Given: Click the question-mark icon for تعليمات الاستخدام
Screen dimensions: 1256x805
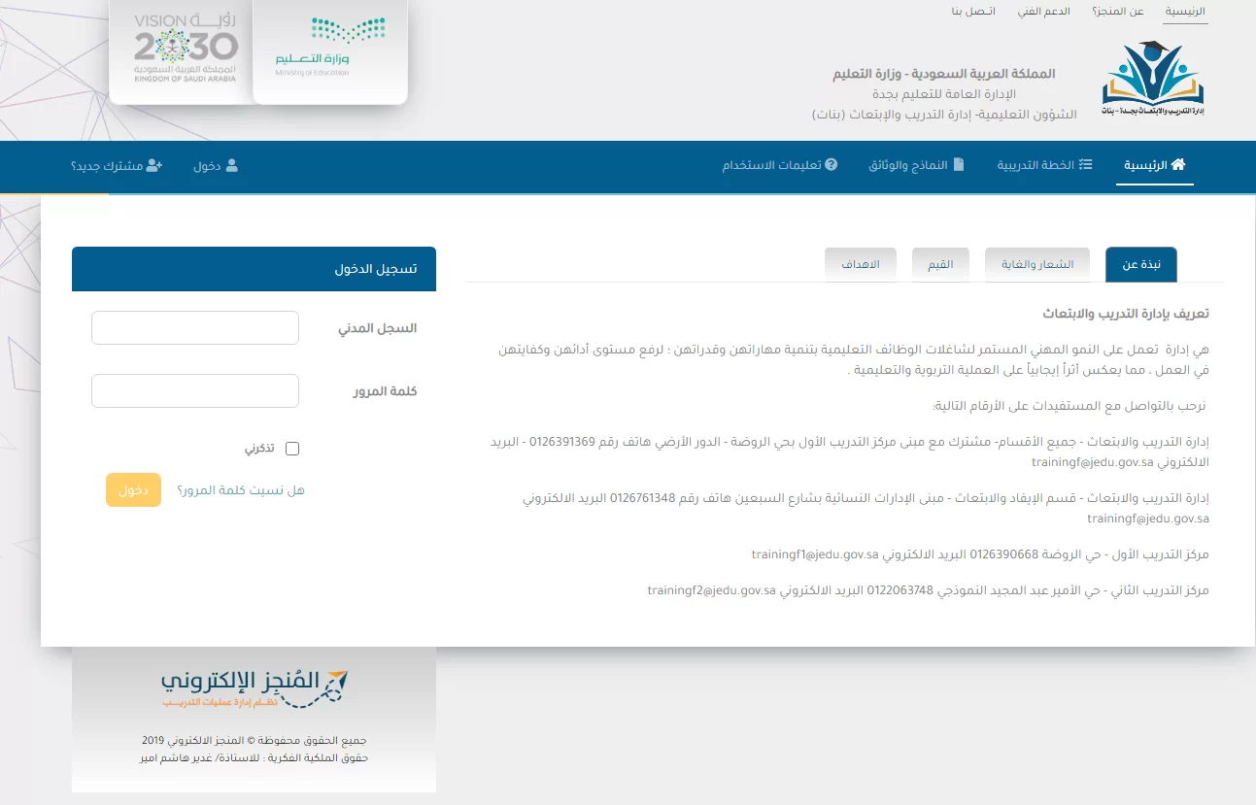Looking at the screenshot, I should click(x=830, y=164).
